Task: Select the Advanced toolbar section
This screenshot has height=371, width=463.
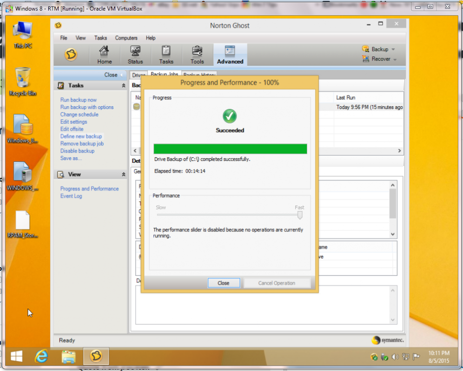Action: pos(230,55)
